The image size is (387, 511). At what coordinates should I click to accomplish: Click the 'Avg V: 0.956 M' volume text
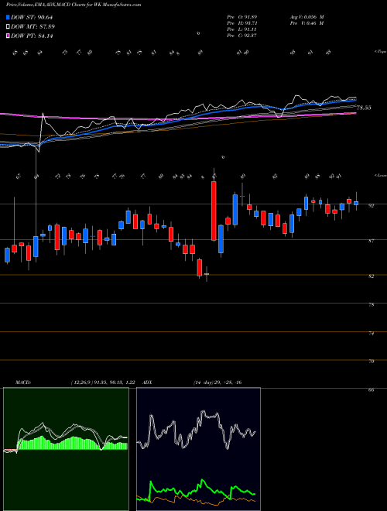[x=307, y=16]
